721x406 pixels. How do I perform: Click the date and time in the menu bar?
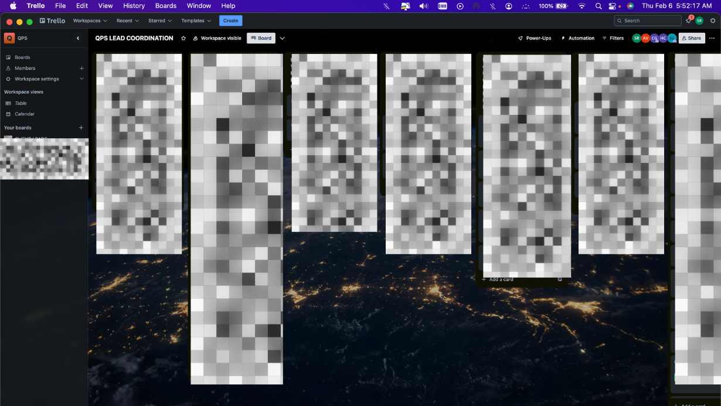coord(677,6)
